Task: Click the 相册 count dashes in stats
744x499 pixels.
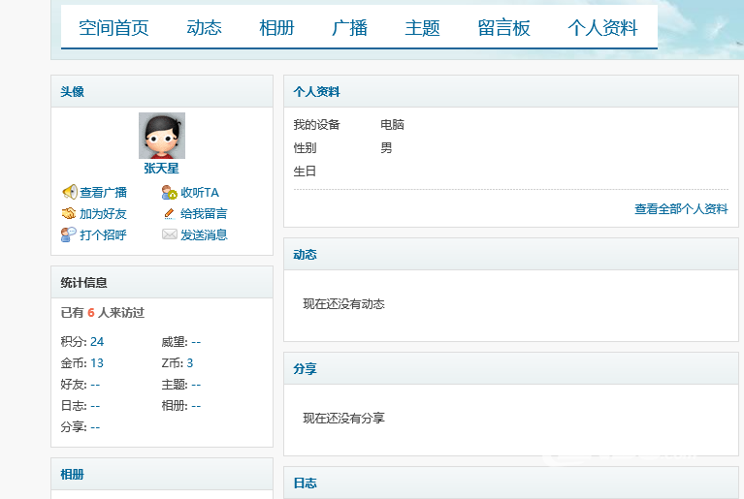Action: tap(196, 406)
